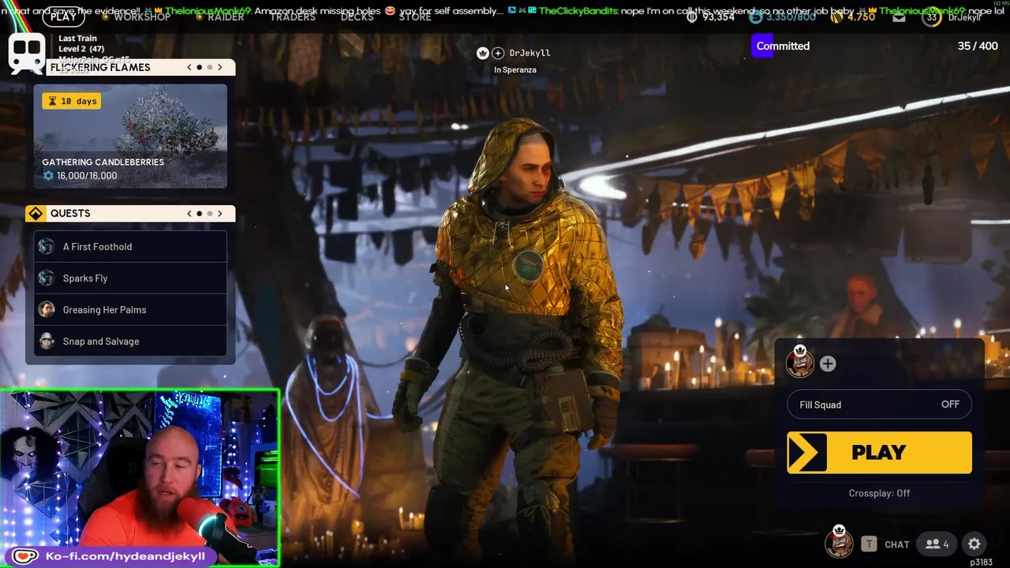Click the Ko-fi heart cup icon
Viewport: 1010px width, 568px height.
click(x=24, y=556)
